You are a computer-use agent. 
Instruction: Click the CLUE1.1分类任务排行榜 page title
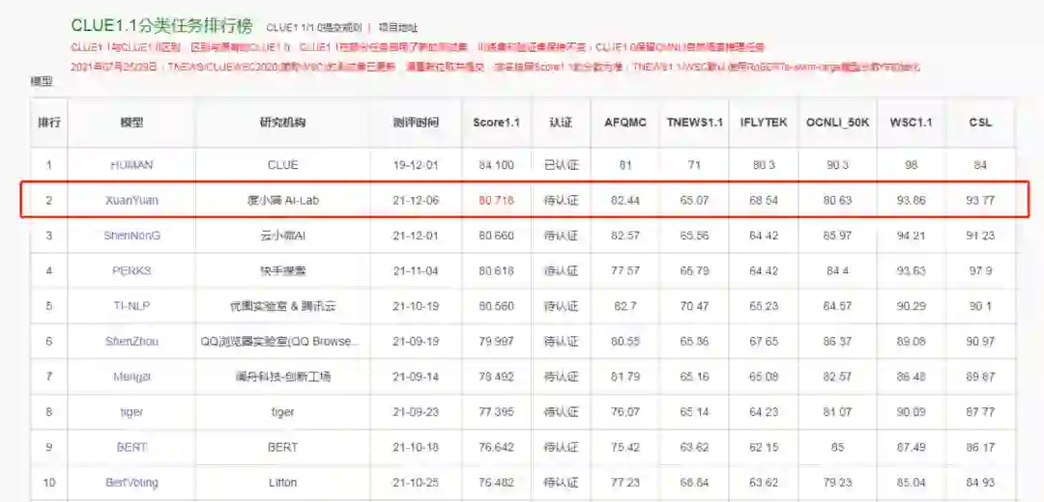[161, 26]
